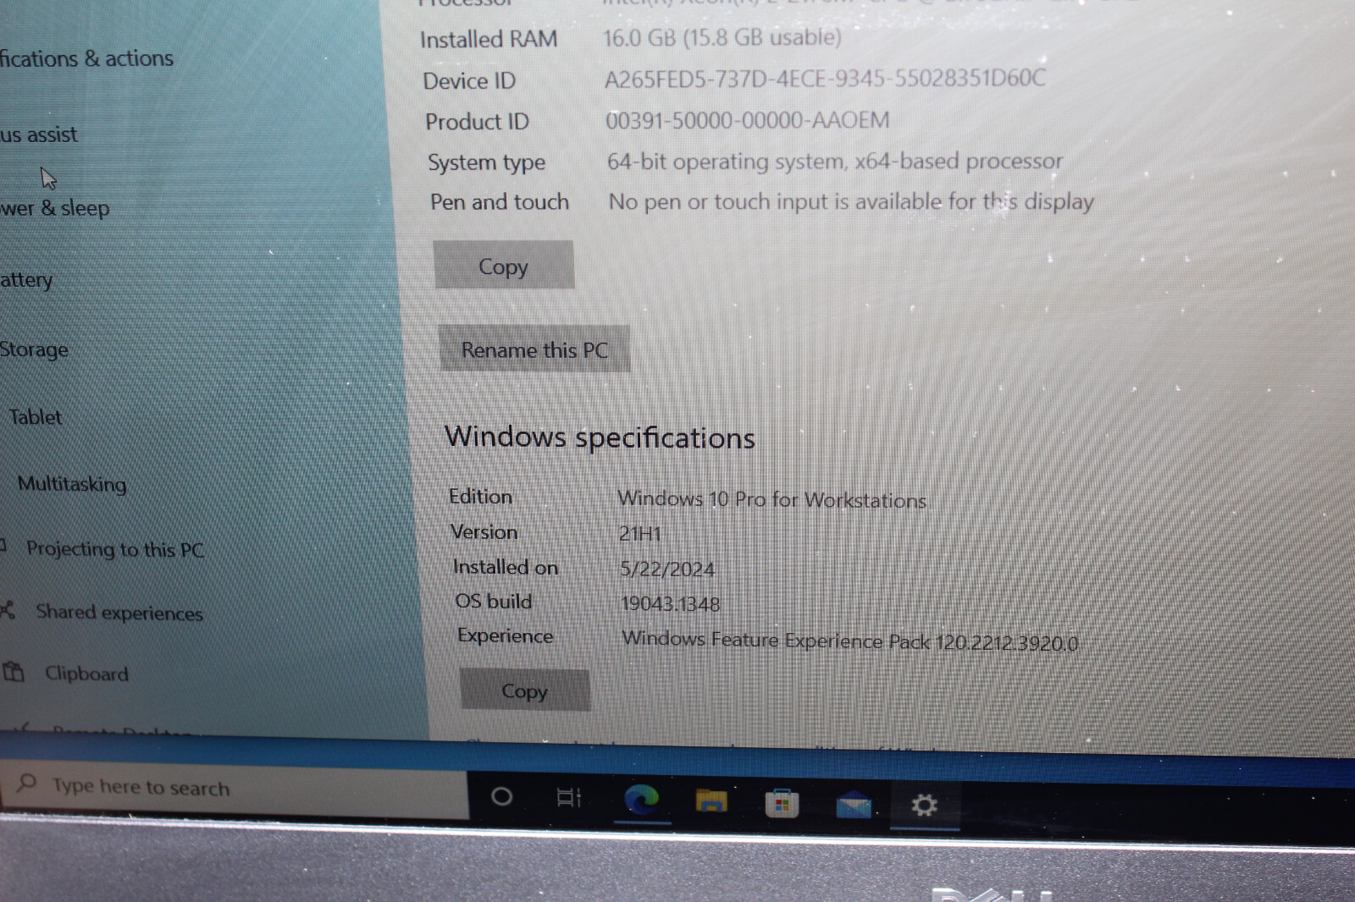Open Focus assist settings
This screenshot has height=902, width=1355.
39,135
